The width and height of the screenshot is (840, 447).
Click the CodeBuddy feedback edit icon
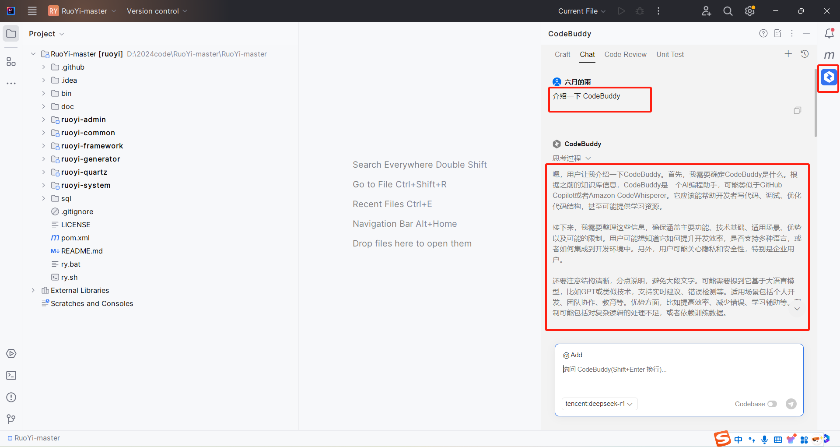click(x=778, y=33)
